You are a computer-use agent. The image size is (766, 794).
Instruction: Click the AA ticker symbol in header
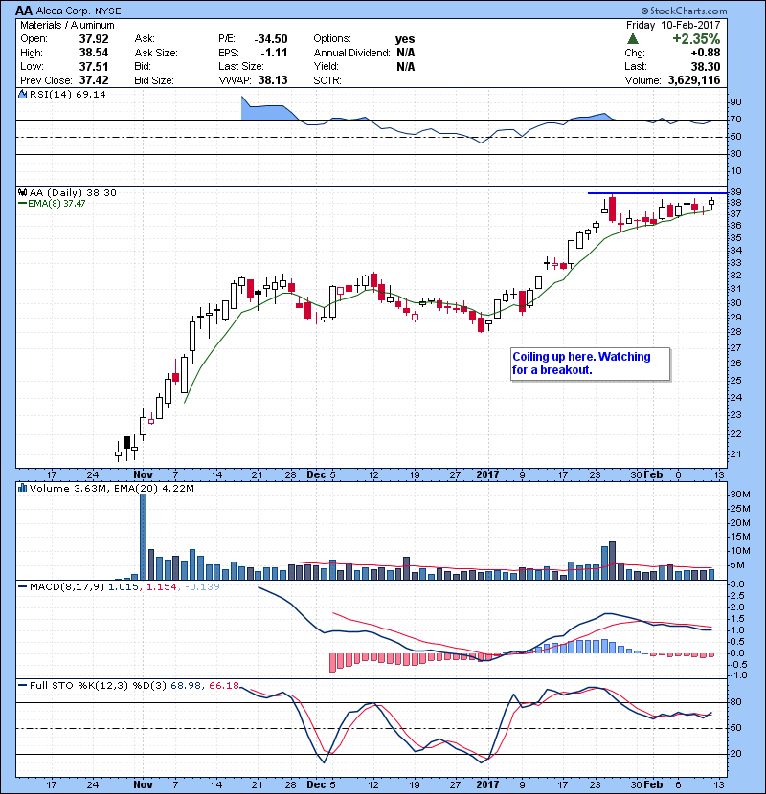23,11
